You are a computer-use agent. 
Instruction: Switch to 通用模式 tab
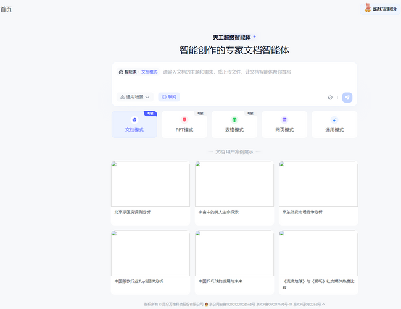click(x=334, y=124)
